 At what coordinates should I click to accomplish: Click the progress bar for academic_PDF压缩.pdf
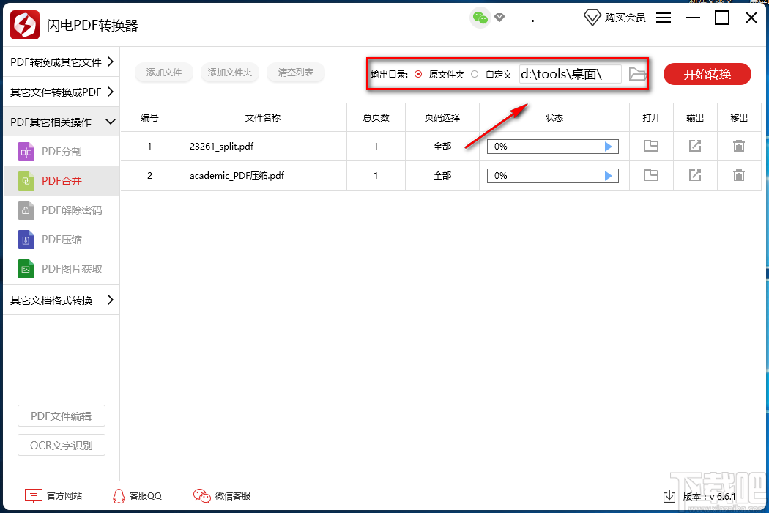pos(551,175)
